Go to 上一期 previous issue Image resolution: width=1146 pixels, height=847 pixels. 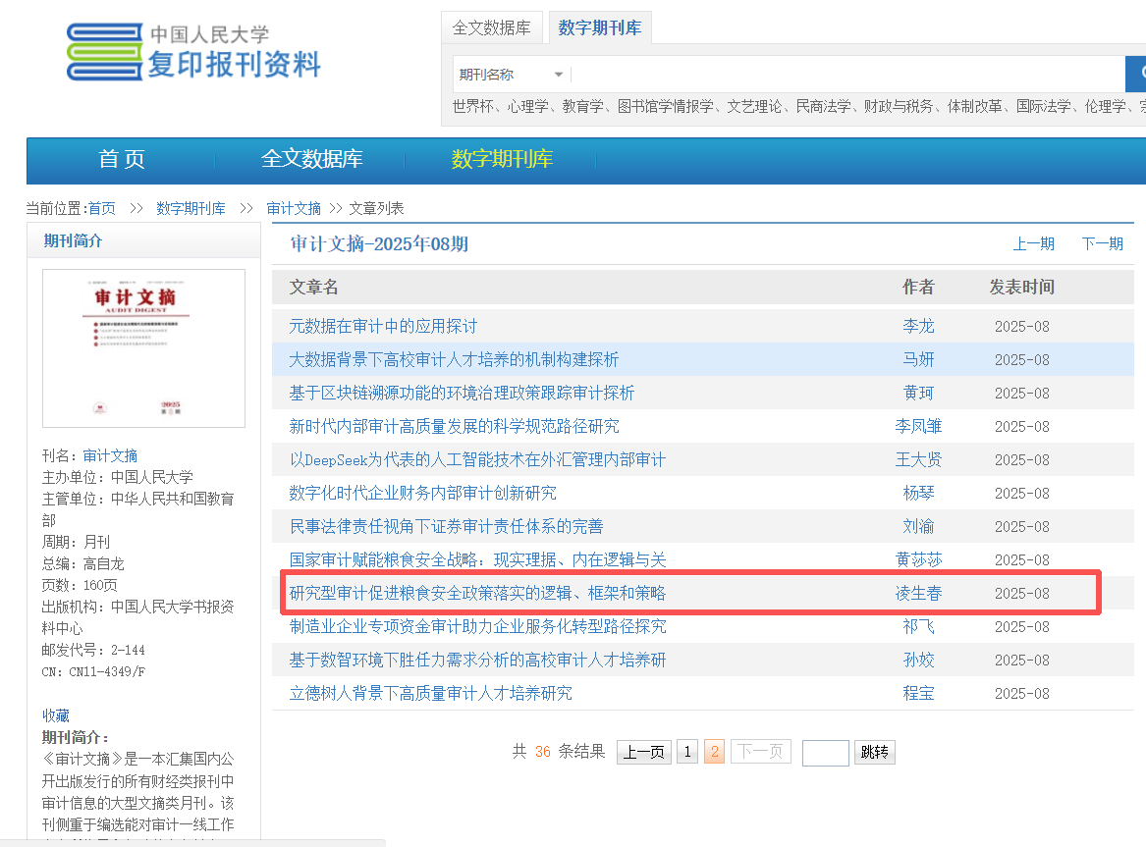pyautogui.click(x=1033, y=243)
